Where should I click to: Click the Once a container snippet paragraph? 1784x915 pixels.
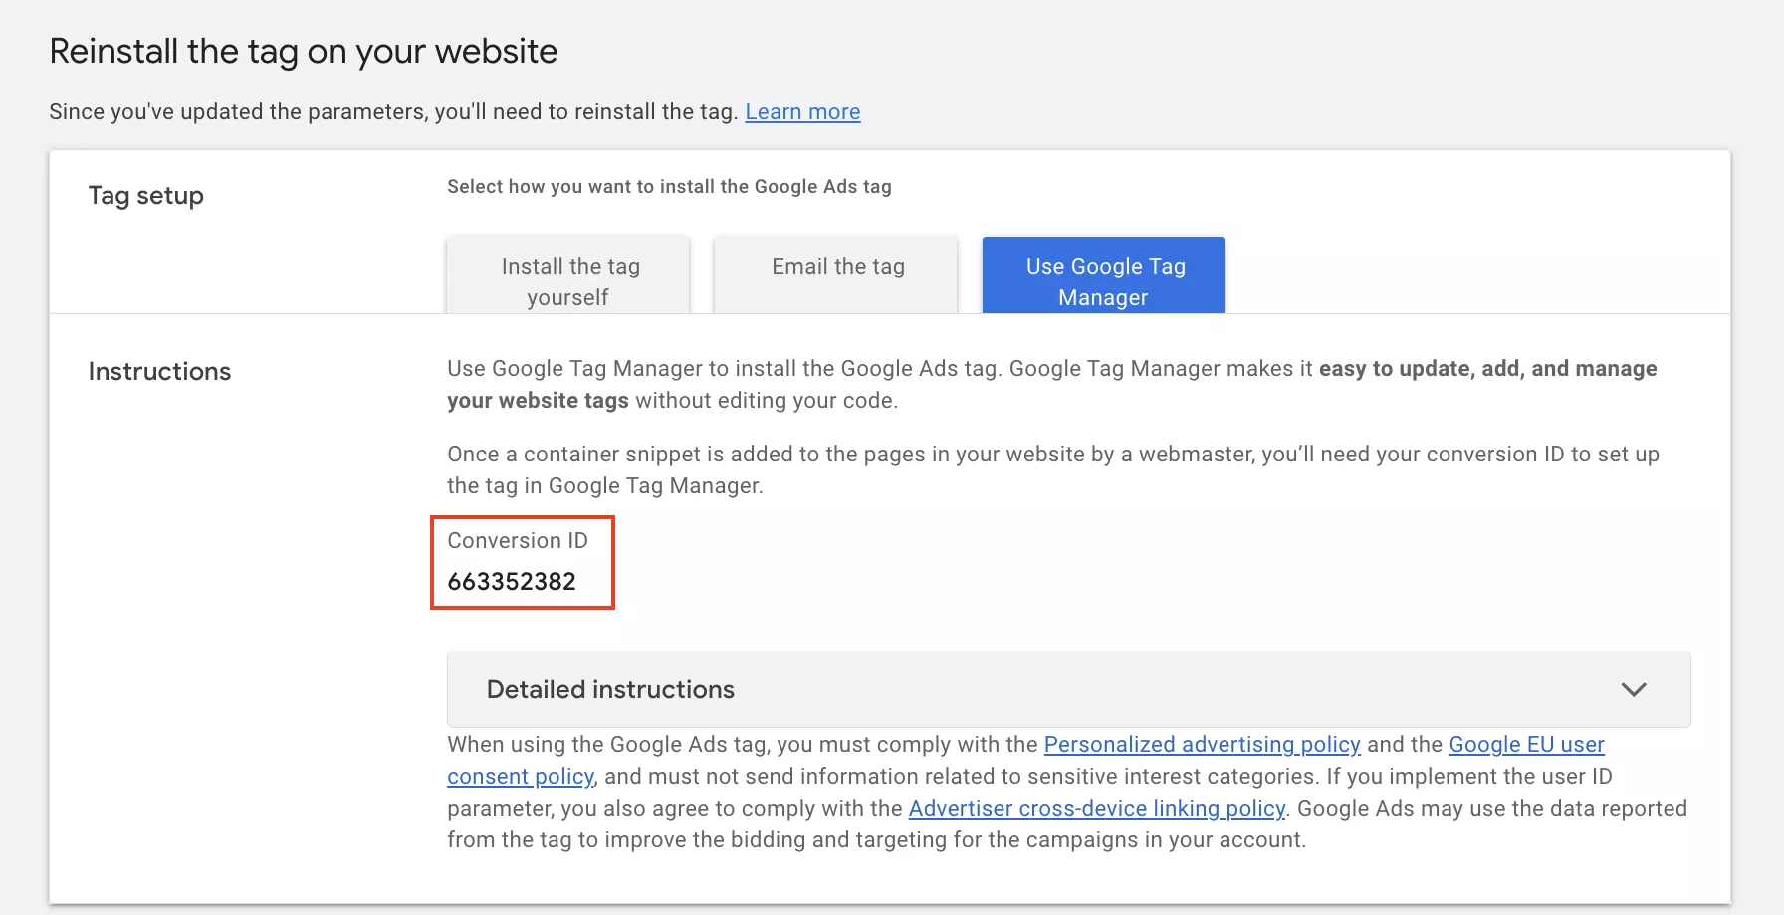coord(1053,469)
